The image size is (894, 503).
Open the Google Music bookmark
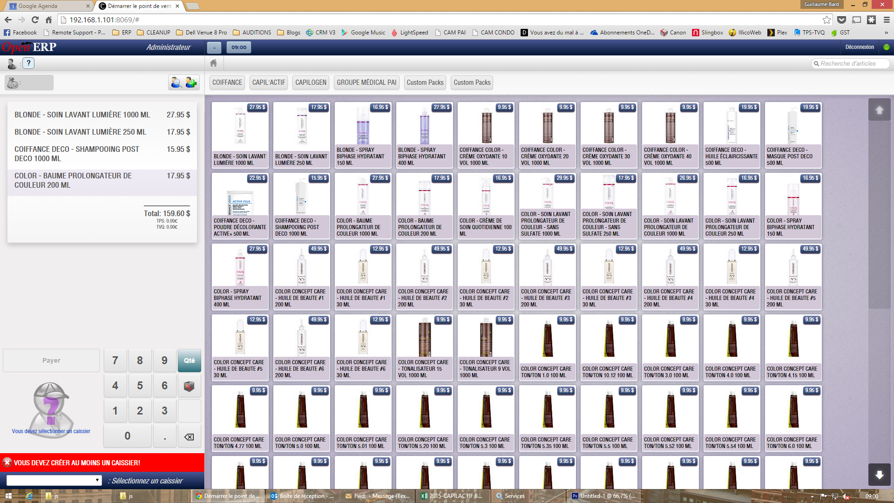point(363,33)
